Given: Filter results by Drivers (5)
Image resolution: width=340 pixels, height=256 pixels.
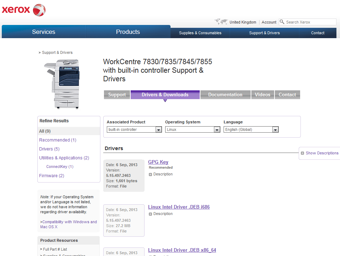Looking at the screenshot, I should coord(49,149).
